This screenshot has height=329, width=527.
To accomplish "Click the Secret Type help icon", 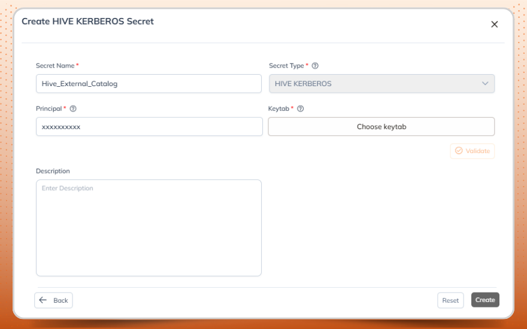I will pos(315,66).
